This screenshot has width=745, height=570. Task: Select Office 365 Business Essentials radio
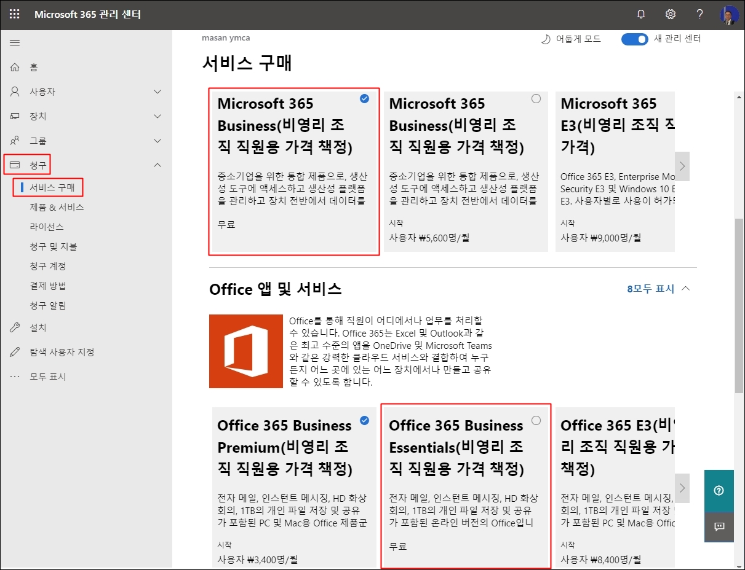536,420
